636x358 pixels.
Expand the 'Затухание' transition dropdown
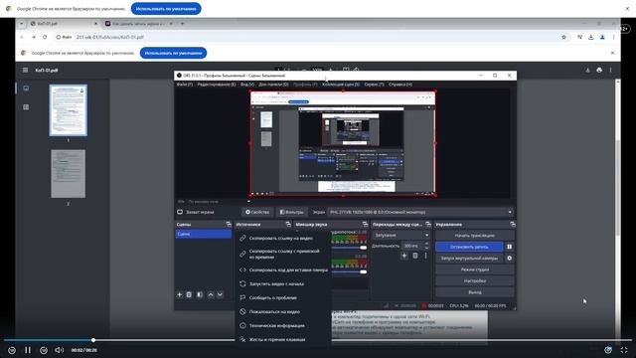tap(400, 235)
